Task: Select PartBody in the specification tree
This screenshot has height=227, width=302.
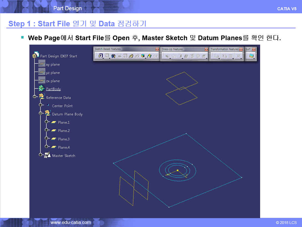Action: coord(53,89)
